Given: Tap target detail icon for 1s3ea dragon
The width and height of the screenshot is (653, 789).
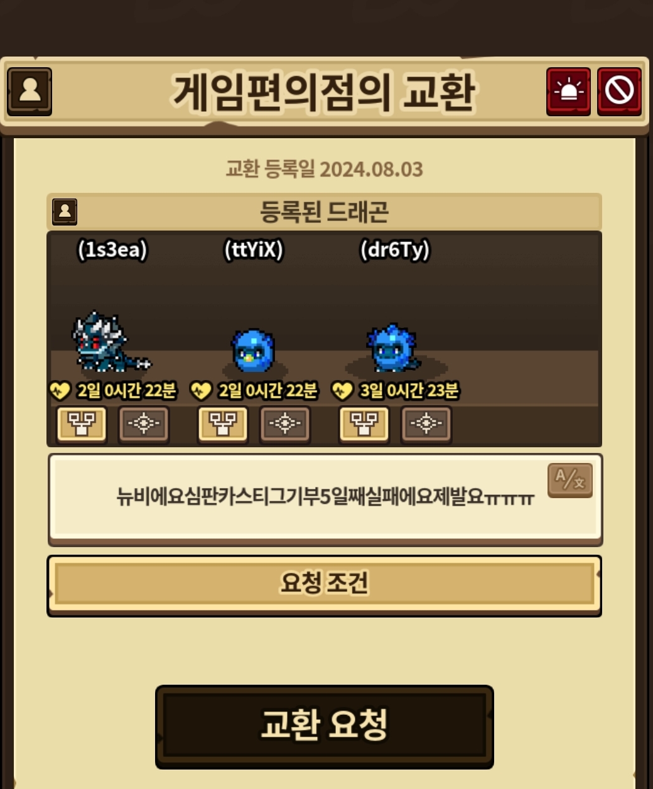Looking at the screenshot, I should pyautogui.click(x=144, y=424).
